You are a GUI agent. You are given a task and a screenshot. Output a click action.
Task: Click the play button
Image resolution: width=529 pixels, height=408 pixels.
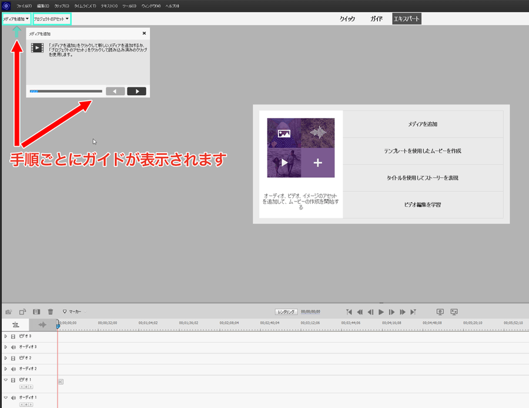(x=381, y=312)
